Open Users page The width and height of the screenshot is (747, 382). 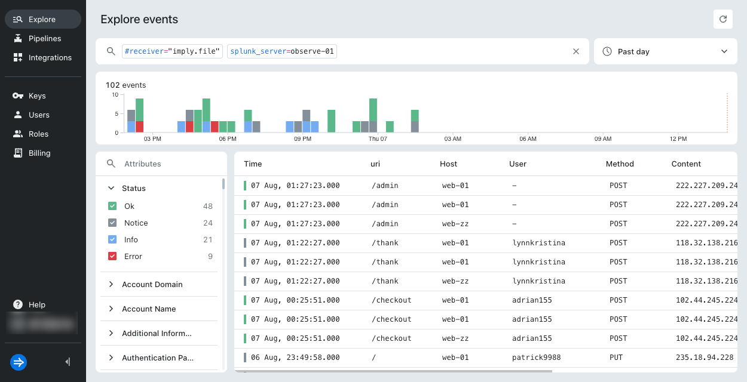(43, 115)
